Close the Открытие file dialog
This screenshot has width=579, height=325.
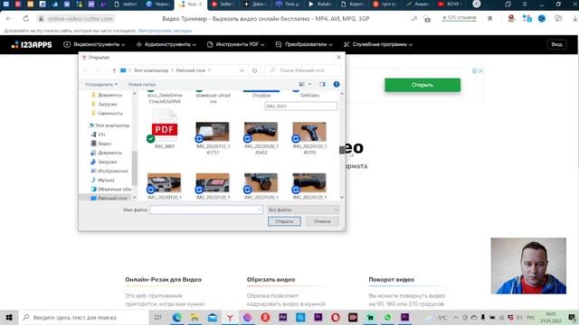(338, 57)
